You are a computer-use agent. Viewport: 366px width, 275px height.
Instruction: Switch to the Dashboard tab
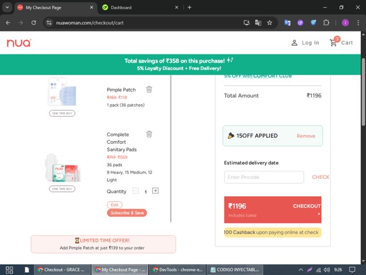(140, 7)
